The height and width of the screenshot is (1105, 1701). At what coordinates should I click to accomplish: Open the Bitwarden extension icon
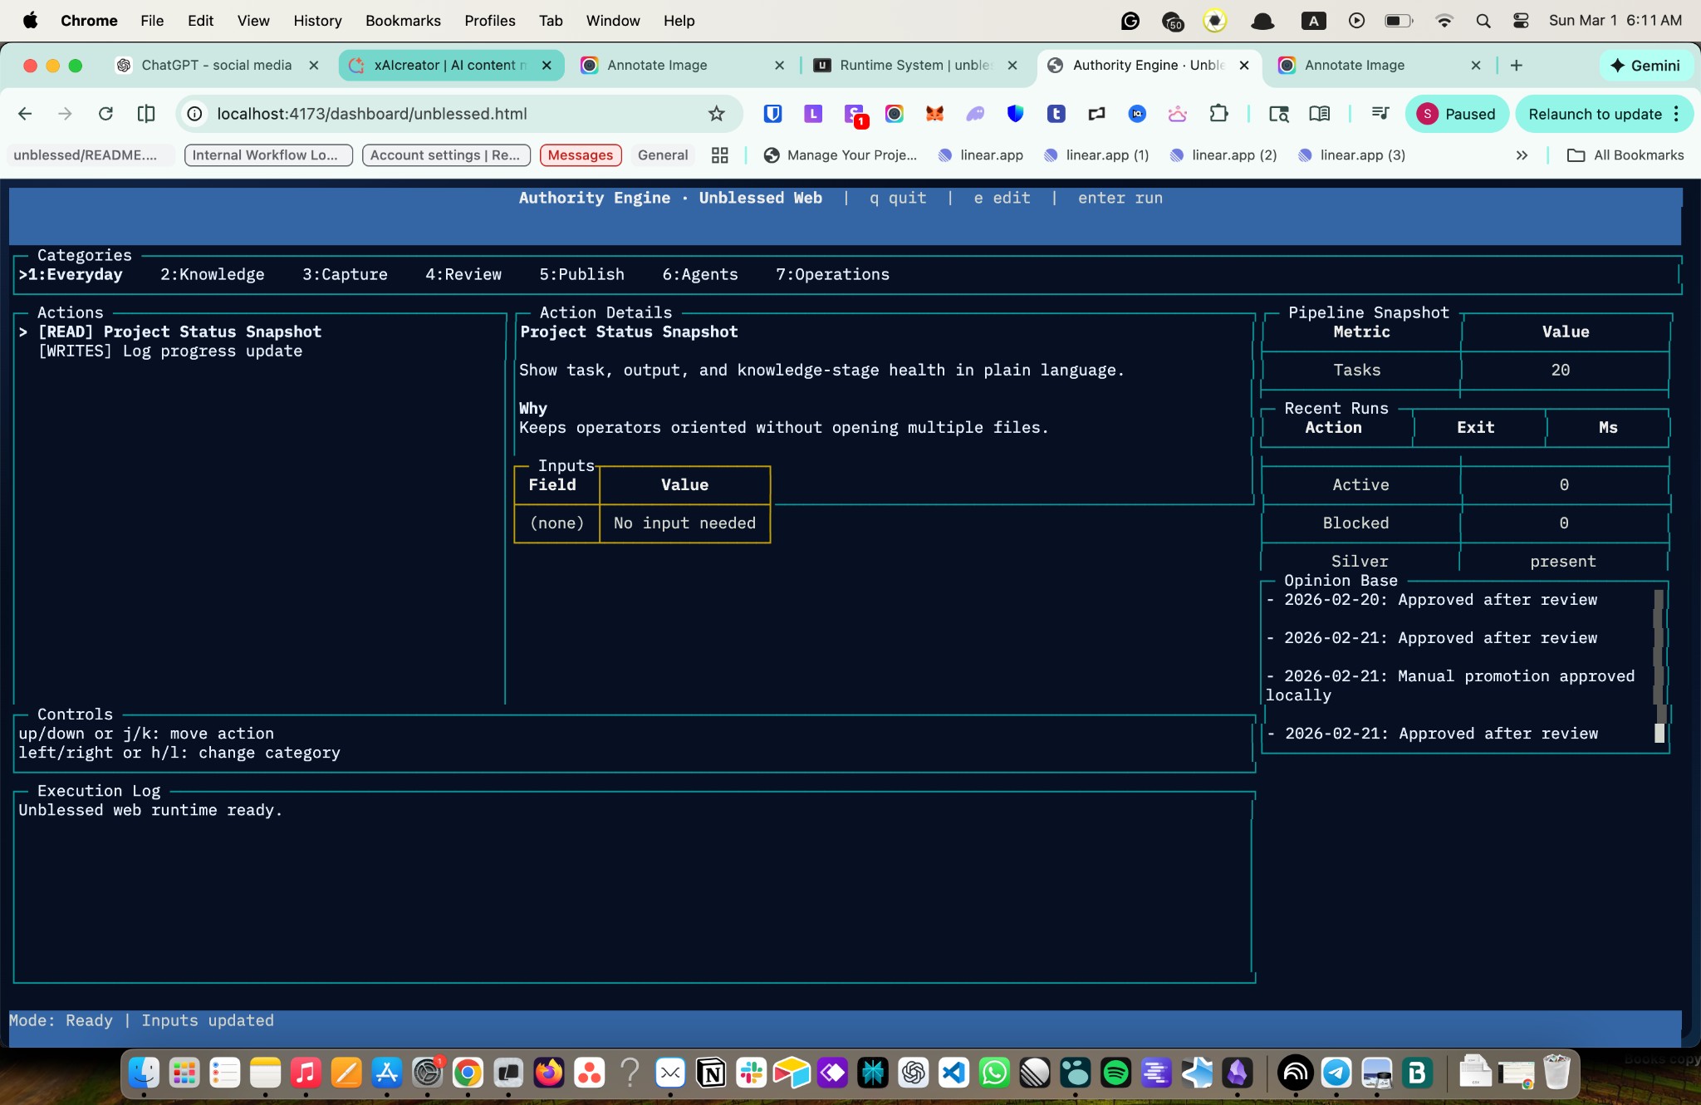772,114
